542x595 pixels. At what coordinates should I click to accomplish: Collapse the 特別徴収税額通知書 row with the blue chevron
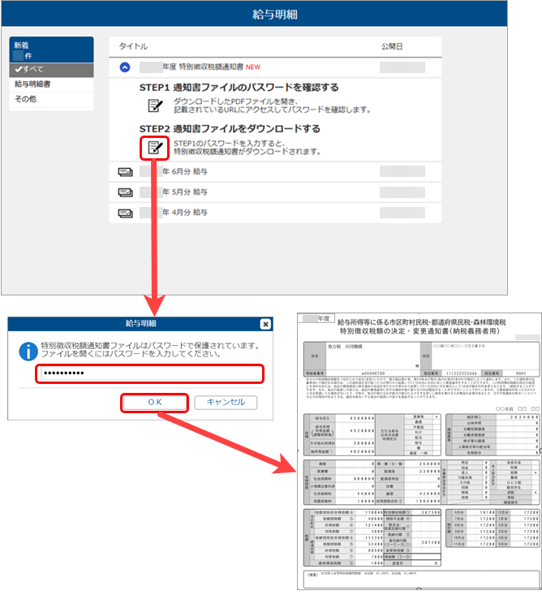125,67
